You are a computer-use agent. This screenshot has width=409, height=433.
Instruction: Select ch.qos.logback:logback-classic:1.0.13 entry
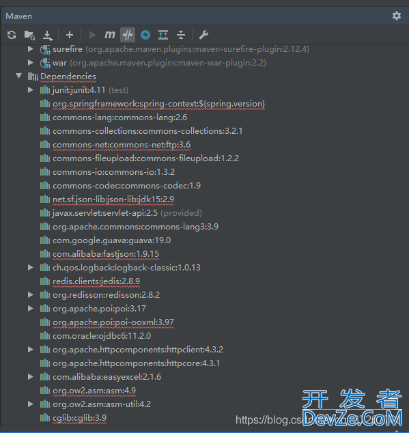126,268
